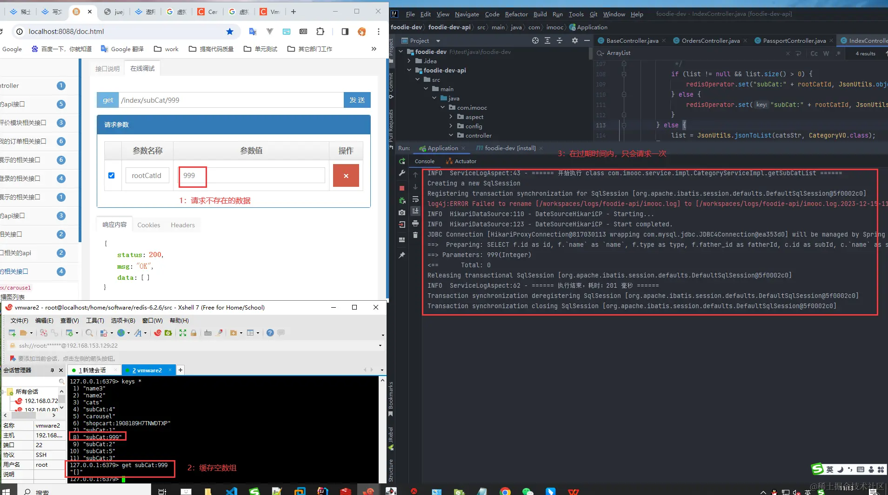Add new Xshell session tab with + button
Viewport: 888px width, 495px height.
(x=180, y=370)
